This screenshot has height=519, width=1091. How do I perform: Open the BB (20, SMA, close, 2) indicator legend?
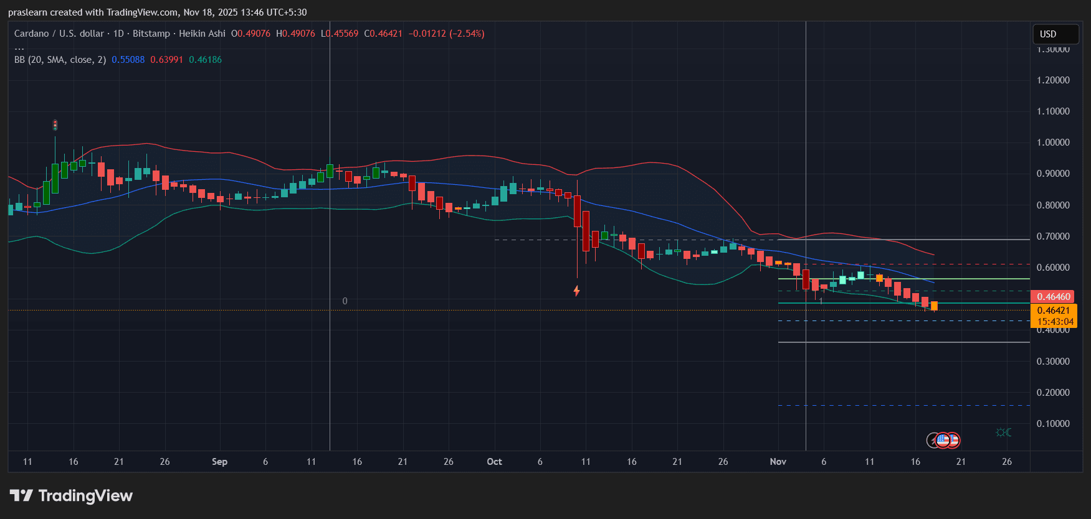(60, 60)
